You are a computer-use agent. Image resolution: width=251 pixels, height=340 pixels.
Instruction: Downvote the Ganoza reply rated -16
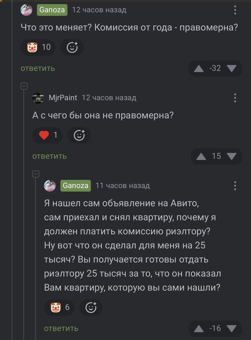(232, 328)
